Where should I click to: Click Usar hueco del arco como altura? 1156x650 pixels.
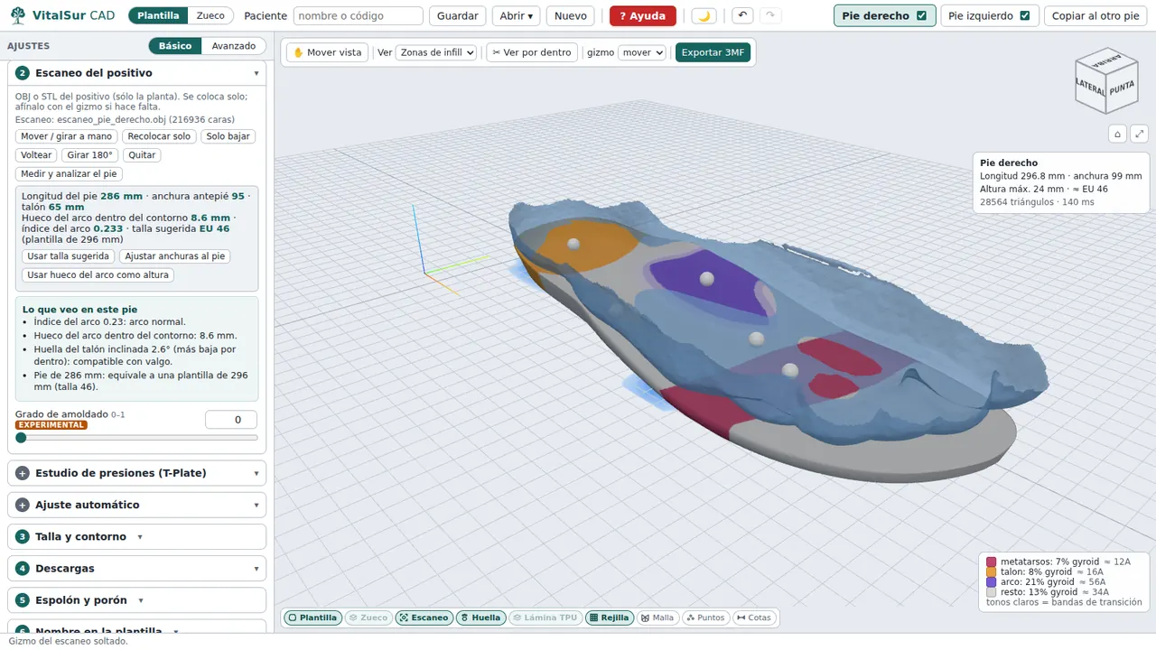pos(98,275)
